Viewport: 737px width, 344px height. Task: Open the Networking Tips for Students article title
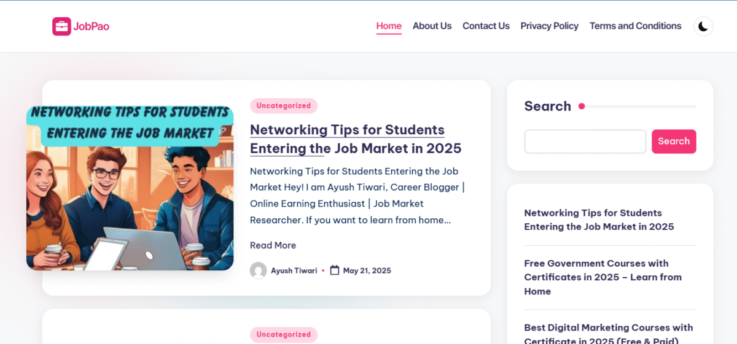(x=356, y=139)
